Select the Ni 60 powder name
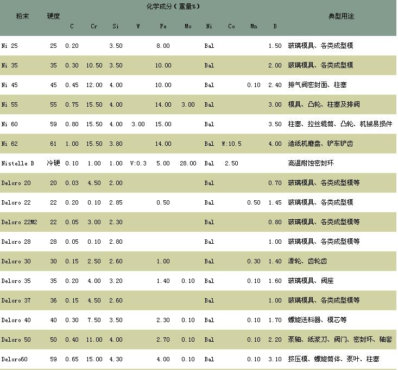 pos(9,124)
